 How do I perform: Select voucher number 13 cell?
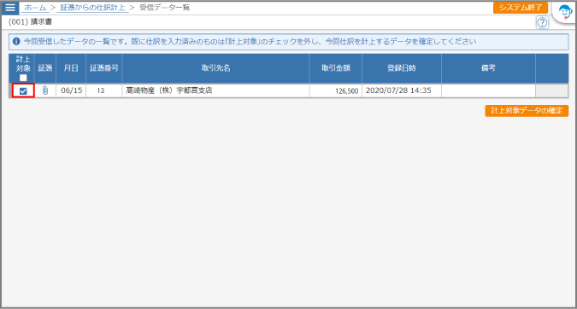coord(104,90)
